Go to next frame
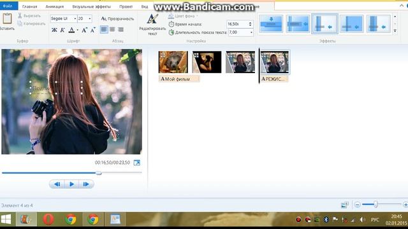 tap(86, 184)
